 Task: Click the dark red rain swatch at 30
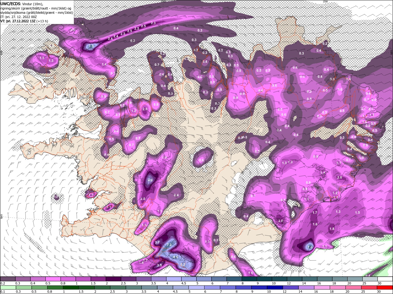pyautogui.click(x=385, y=288)
